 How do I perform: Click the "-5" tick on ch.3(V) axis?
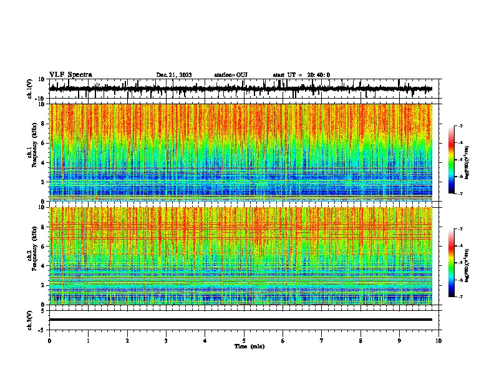coord(42,330)
